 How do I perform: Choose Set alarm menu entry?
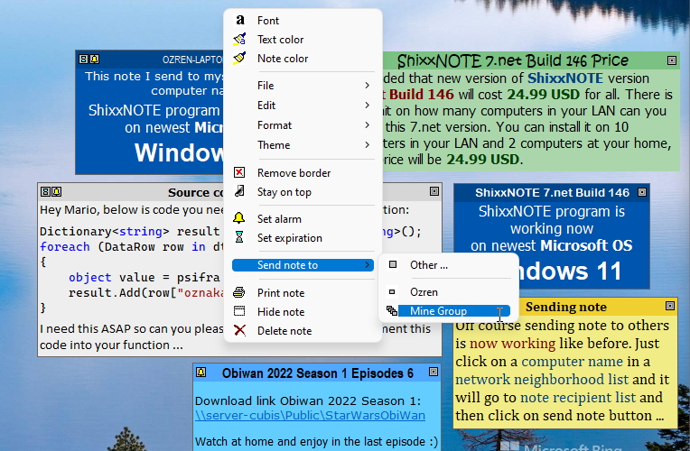(303, 219)
